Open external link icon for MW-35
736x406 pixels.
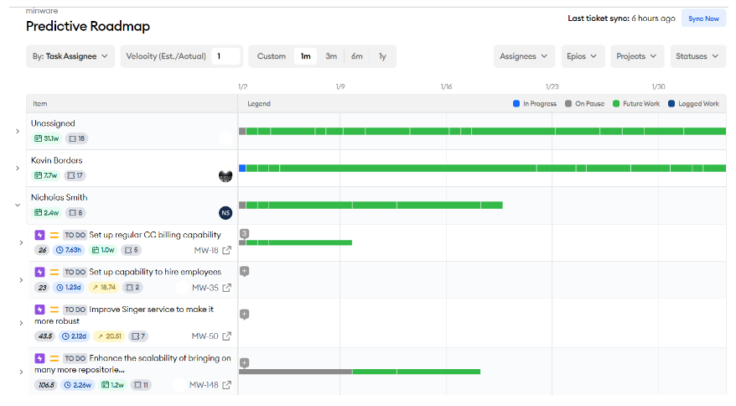click(226, 288)
